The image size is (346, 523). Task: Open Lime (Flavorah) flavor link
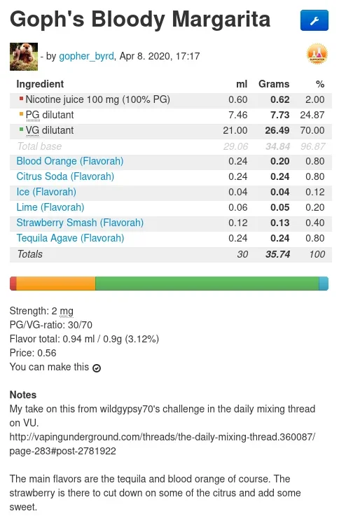pos(50,207)
